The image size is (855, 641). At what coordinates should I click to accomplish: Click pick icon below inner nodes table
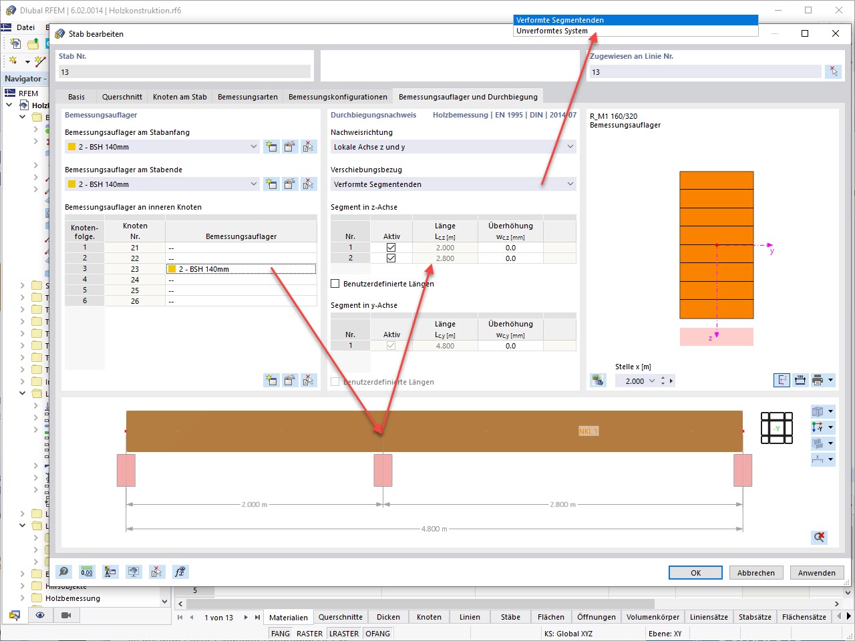309,381
